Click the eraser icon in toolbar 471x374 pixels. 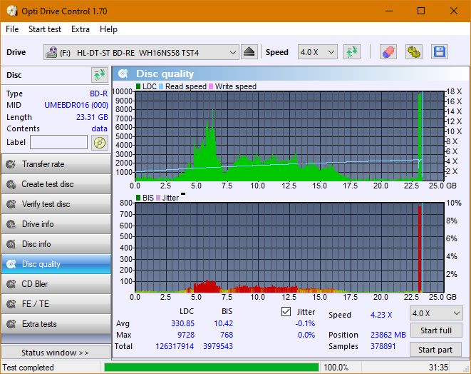pos(388,52)
